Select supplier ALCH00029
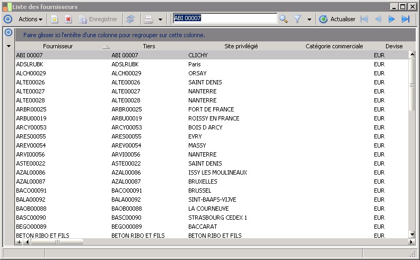The height and width of the screenshot is (260, 420). [31, 73]
